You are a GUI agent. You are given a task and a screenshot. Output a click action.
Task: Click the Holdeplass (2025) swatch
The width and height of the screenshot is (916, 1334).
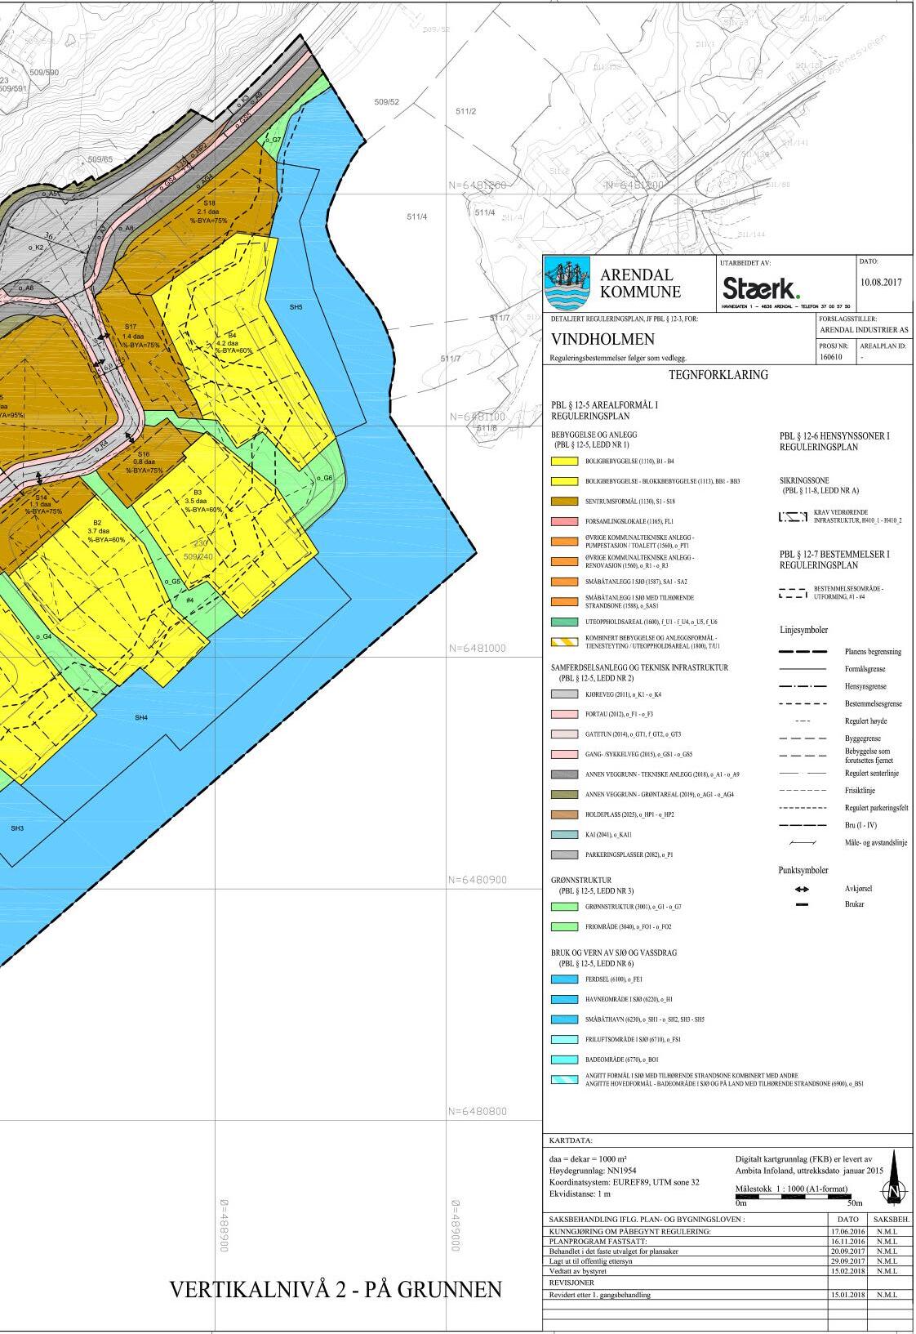click(x=565, y=814)
